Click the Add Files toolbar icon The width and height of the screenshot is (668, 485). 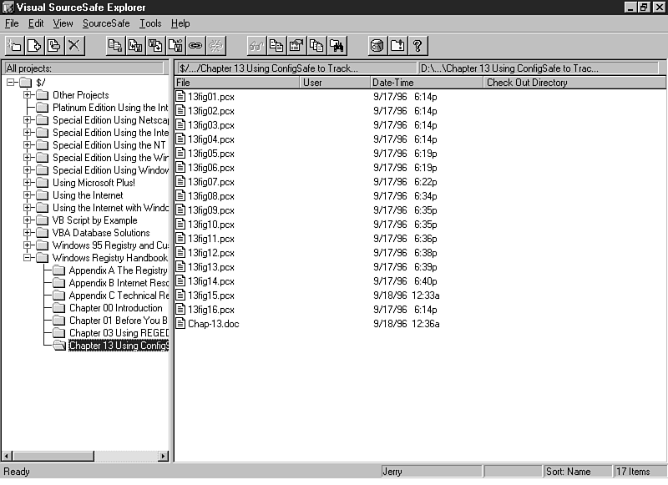coord(34,46)
